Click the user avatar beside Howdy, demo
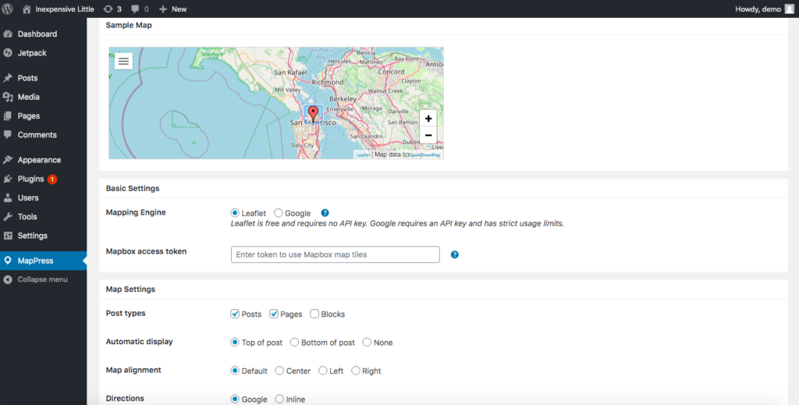Viewport: 799px width, 405px height. point(790,9)
